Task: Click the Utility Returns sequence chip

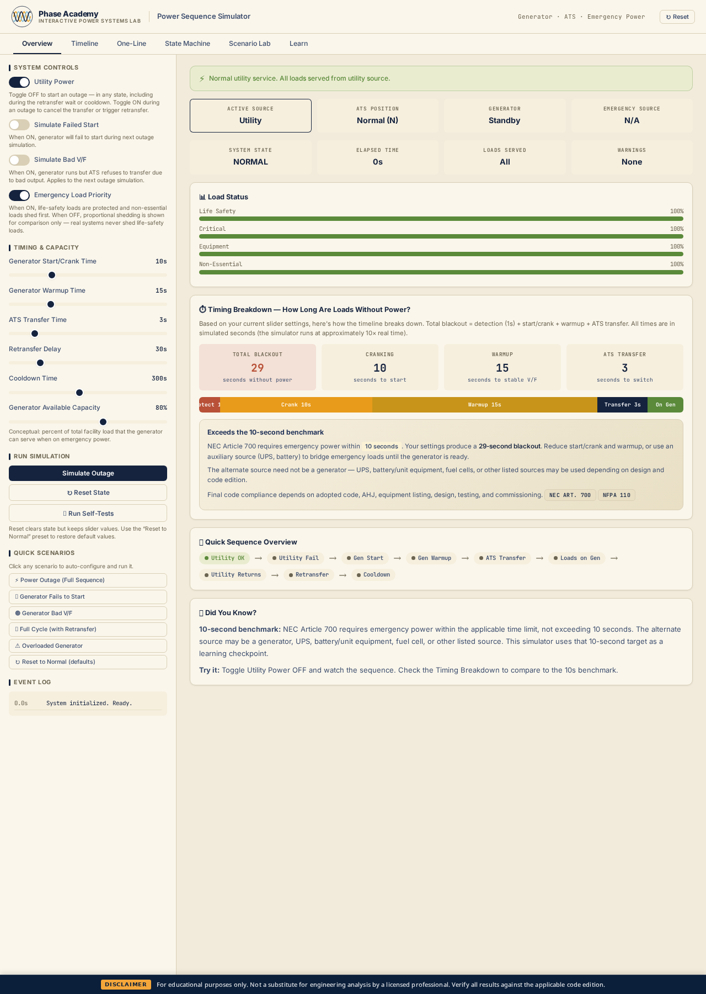Action: tap(233, 575)
